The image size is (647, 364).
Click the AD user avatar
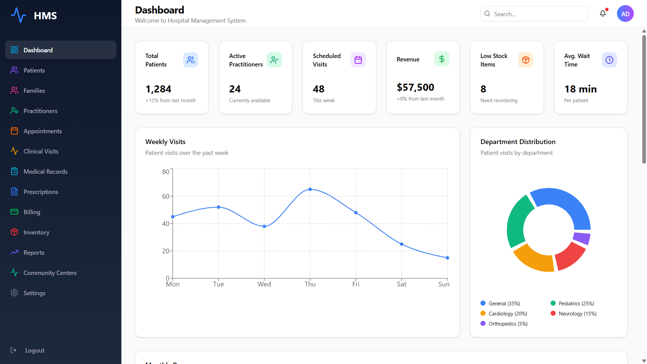pos(625,14)
